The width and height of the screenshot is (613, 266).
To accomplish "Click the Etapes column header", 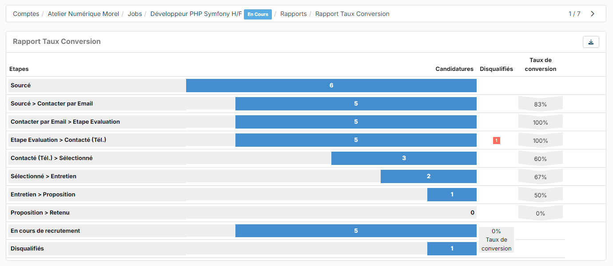I will (x=19, y=69).
